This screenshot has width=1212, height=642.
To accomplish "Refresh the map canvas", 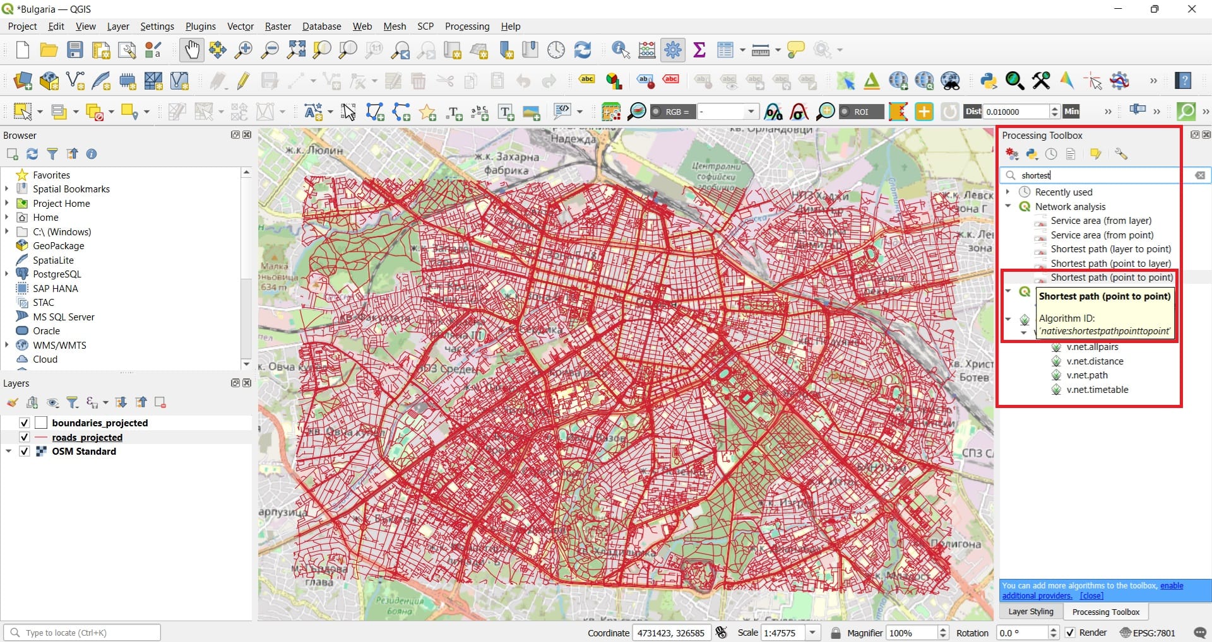I will coord(582,50).
